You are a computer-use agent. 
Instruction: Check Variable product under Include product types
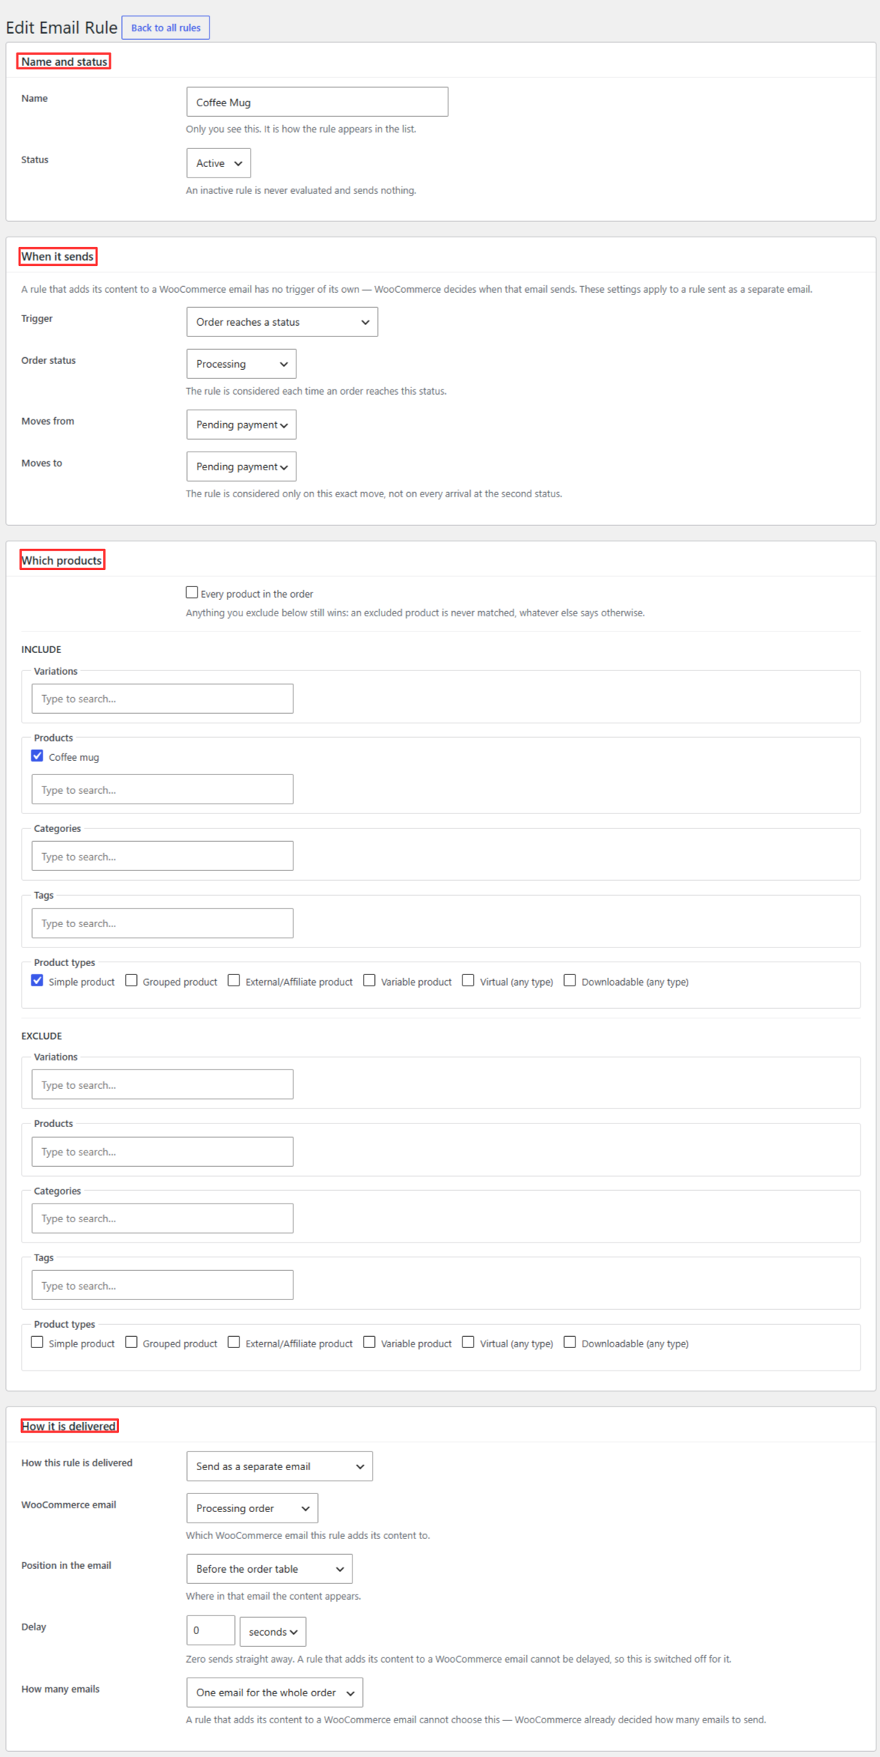[x=369, y=980]
